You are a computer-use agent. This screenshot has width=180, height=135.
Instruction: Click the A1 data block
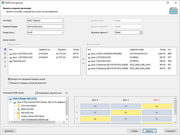[x=95, y=106]
